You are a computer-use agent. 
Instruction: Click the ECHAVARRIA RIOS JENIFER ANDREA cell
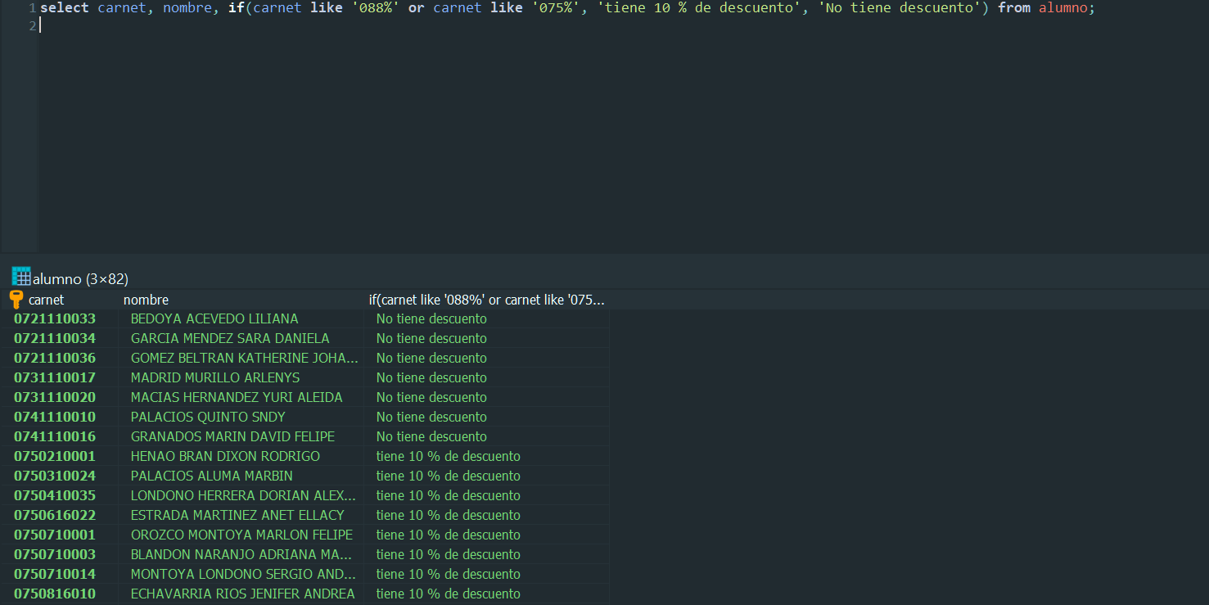(x=242, y=594)
